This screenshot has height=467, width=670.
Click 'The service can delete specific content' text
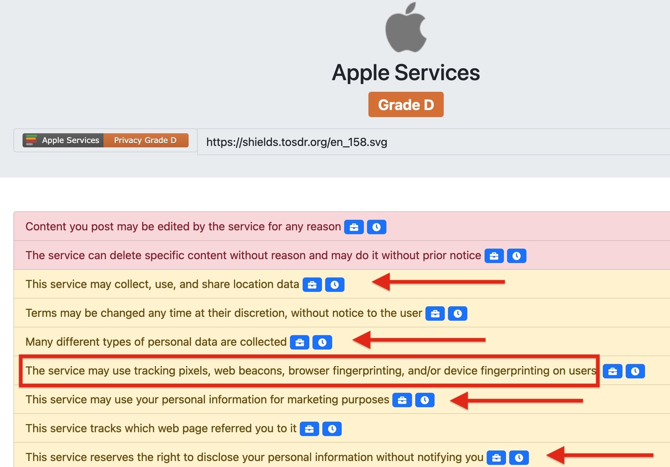253,255
